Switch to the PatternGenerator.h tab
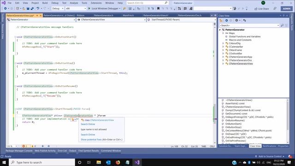 (x=103, y=15)
